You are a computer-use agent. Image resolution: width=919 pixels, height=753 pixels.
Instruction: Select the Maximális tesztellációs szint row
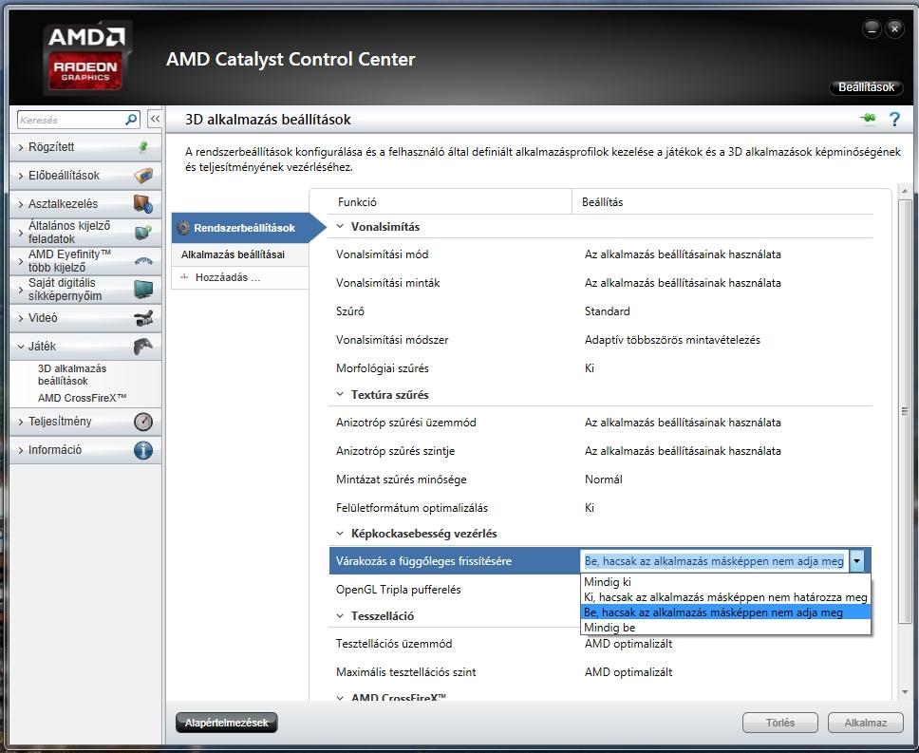point(601,672)
